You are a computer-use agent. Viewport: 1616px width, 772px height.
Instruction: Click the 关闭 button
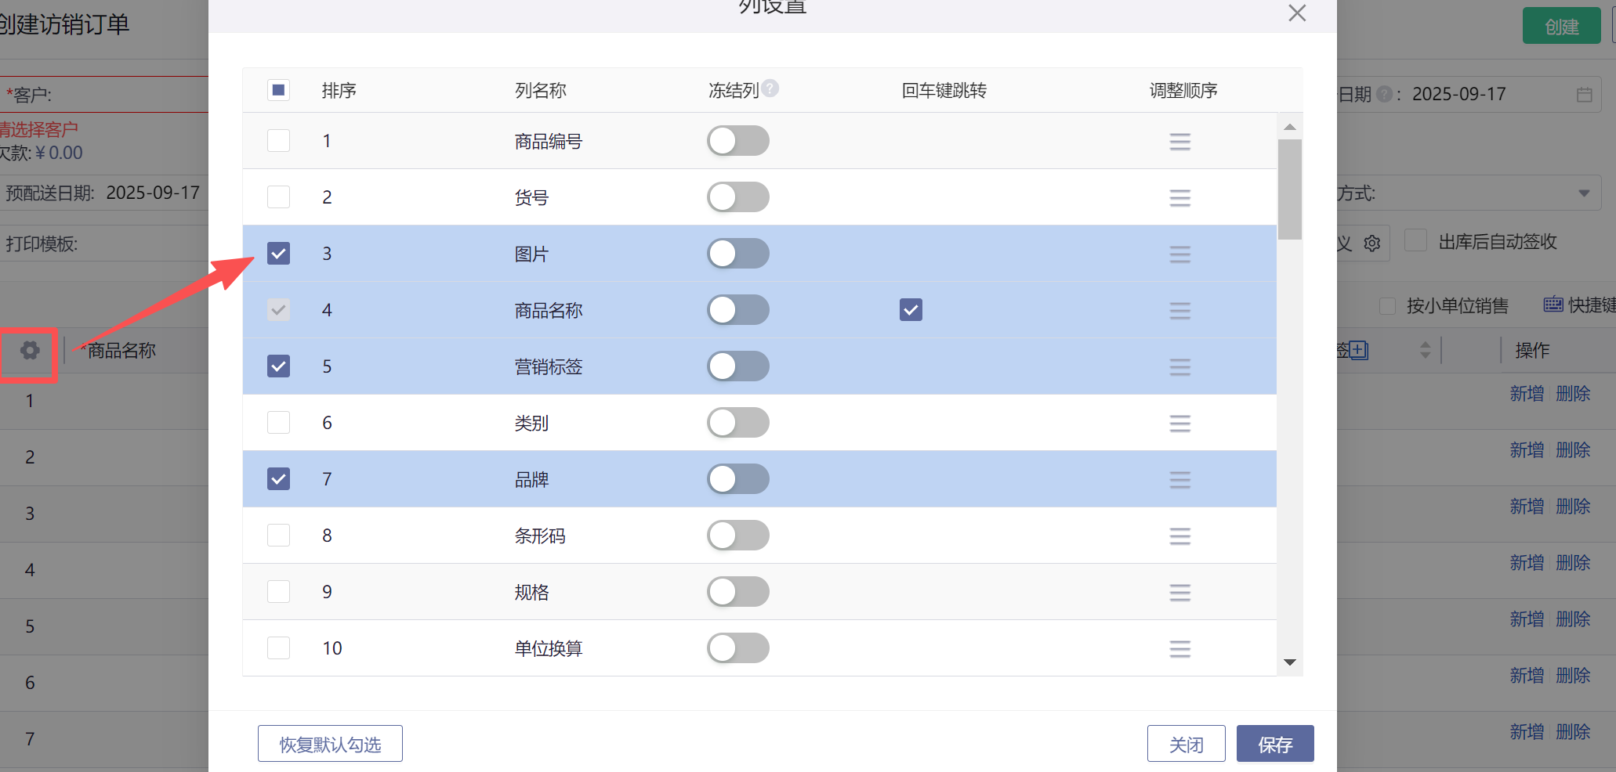1186,744
